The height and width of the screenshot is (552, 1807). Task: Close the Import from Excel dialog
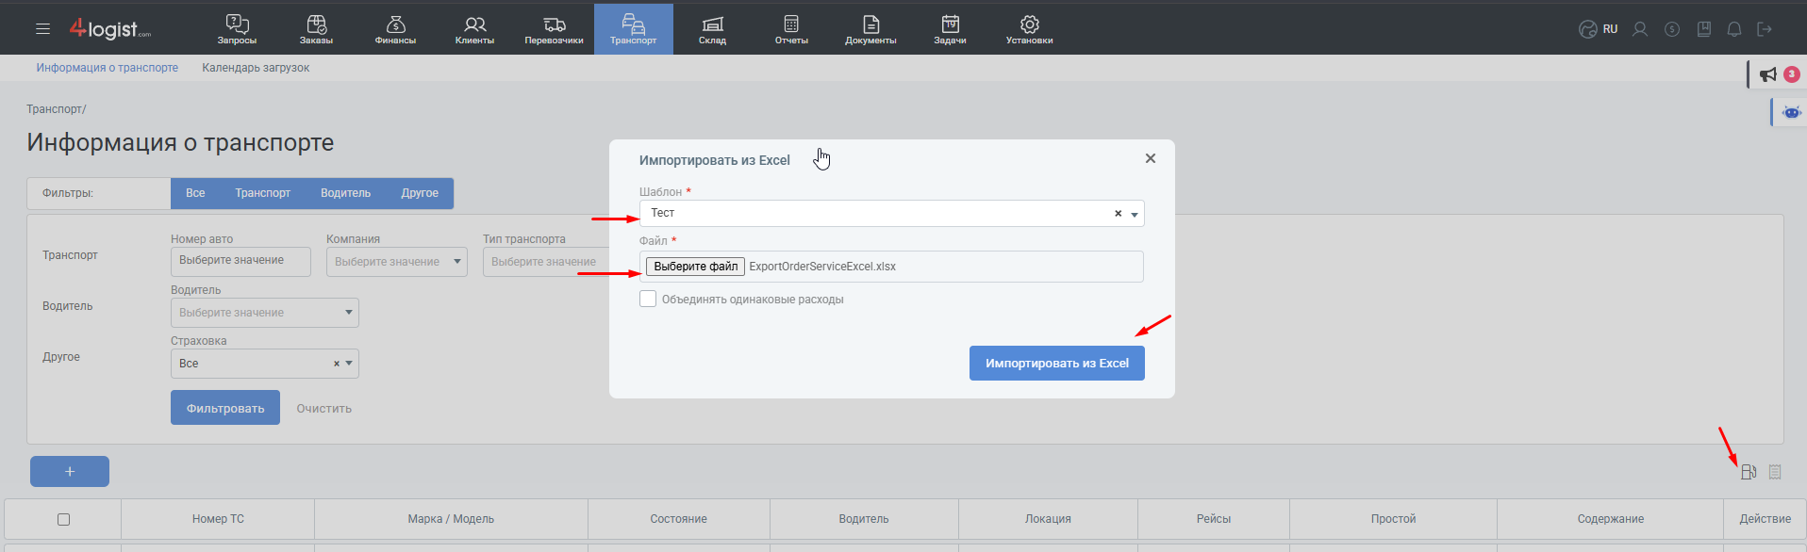point(1150,158)
